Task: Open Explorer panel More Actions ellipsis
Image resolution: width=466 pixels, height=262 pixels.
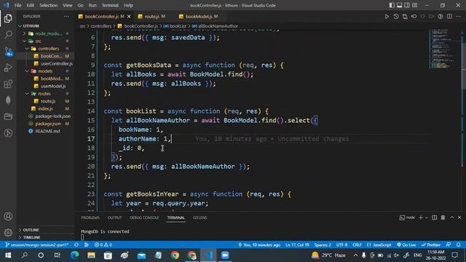Action: click(x=66, y=16)
